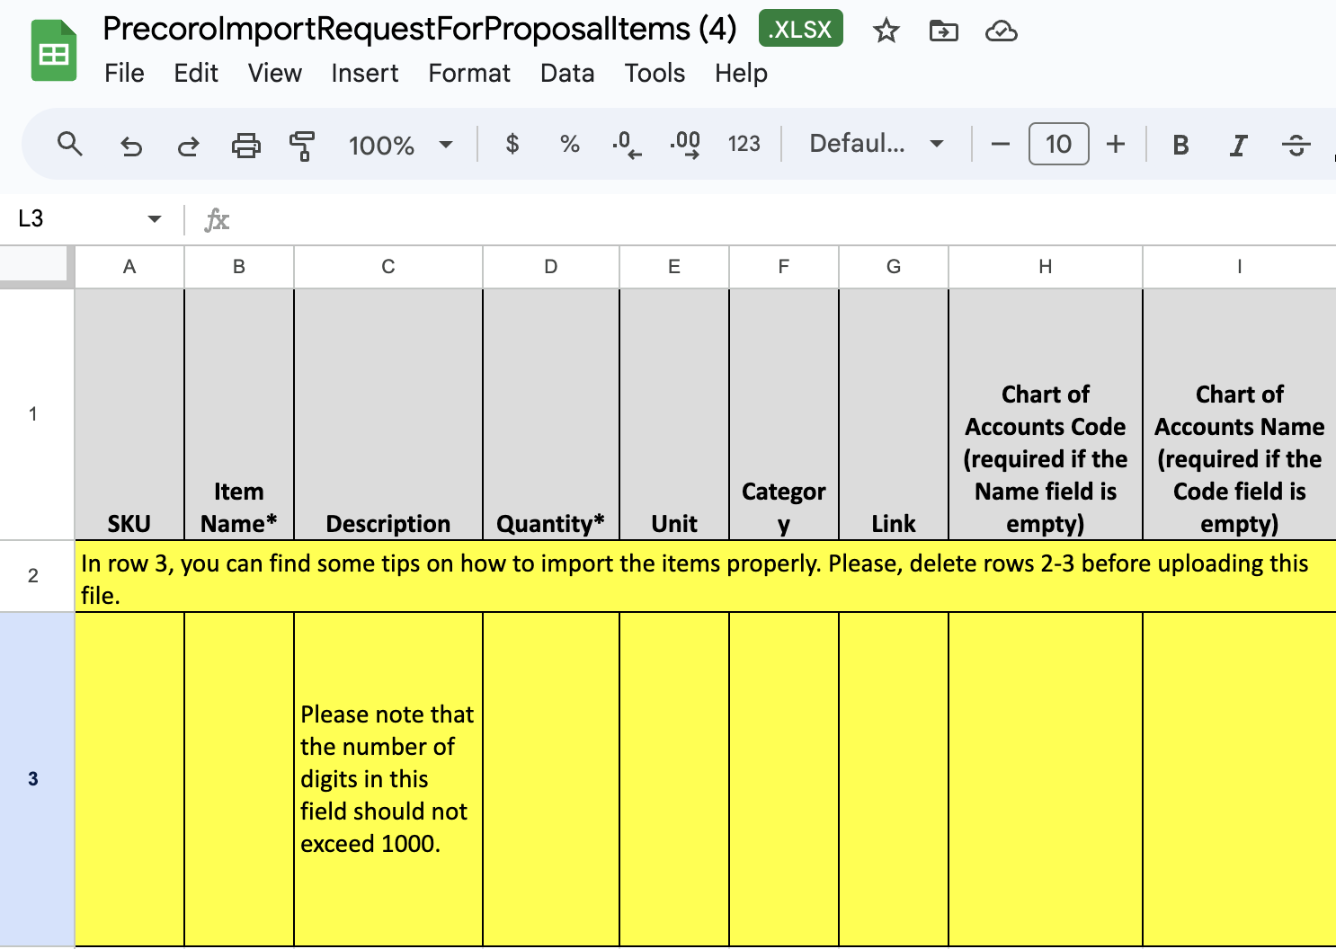Open the Edit menu

196,73
